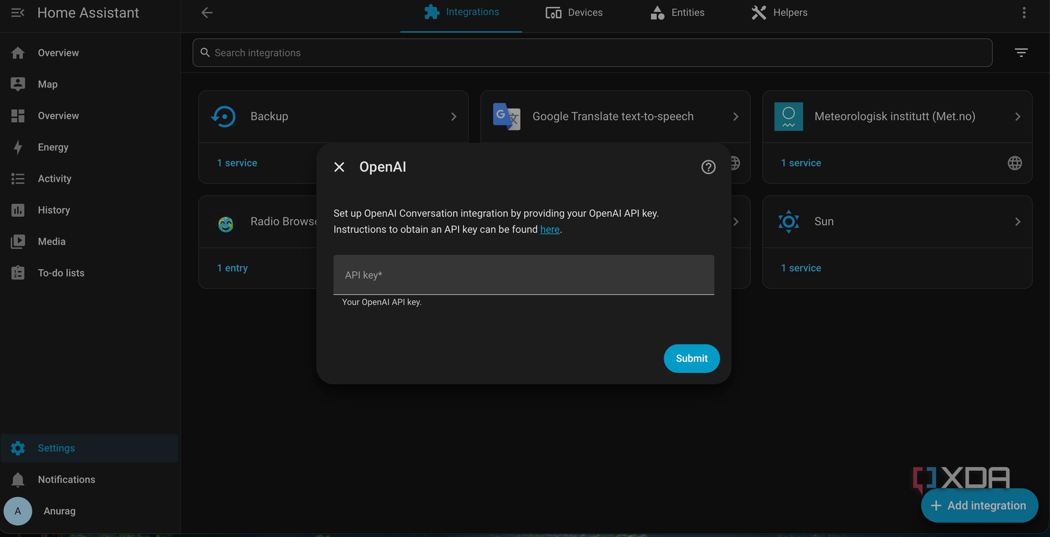Image resolution: width=1050 pixels, height=537 pixels.
Task: Click the Backup integration icon
Action: [x=224, y=117]
